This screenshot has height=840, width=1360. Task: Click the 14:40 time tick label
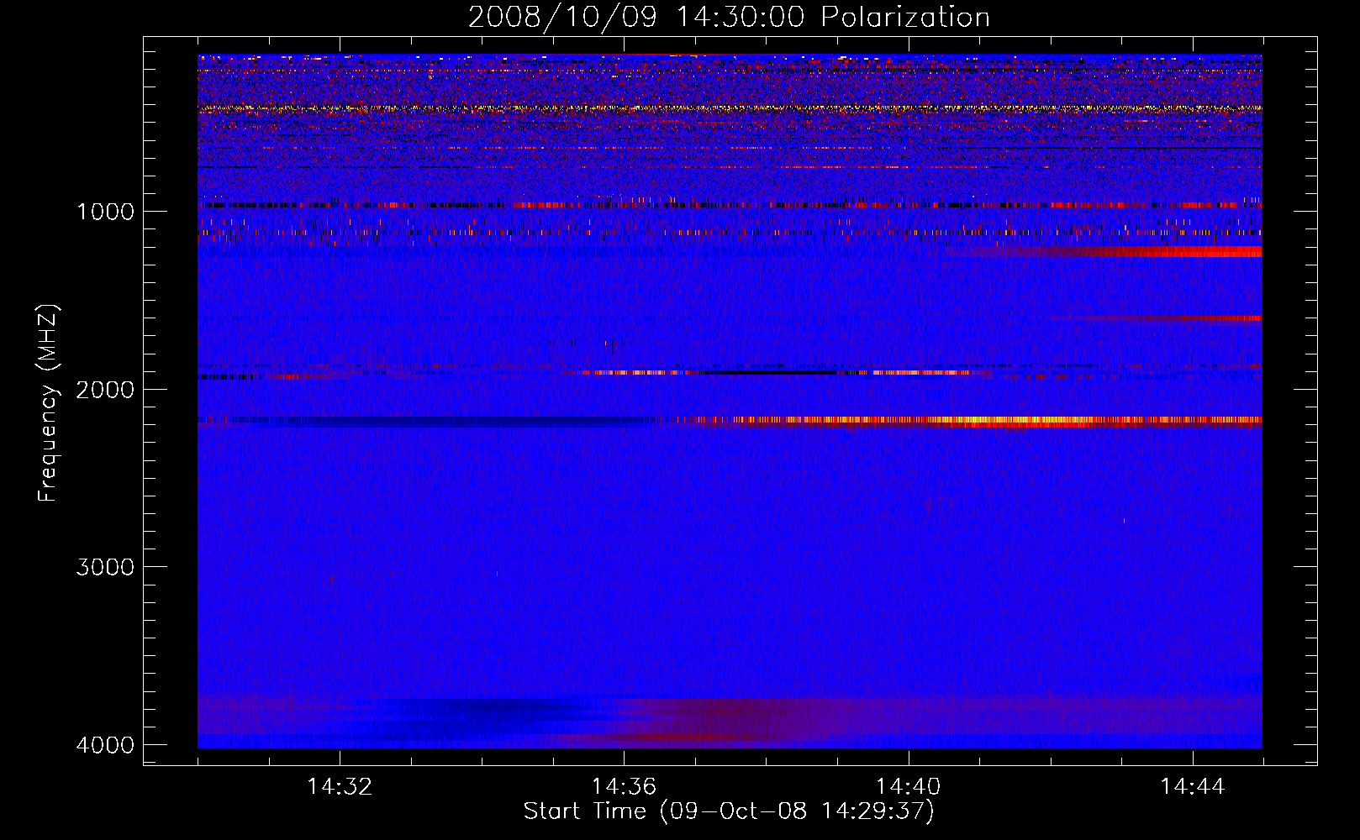[x=908, y=787]
